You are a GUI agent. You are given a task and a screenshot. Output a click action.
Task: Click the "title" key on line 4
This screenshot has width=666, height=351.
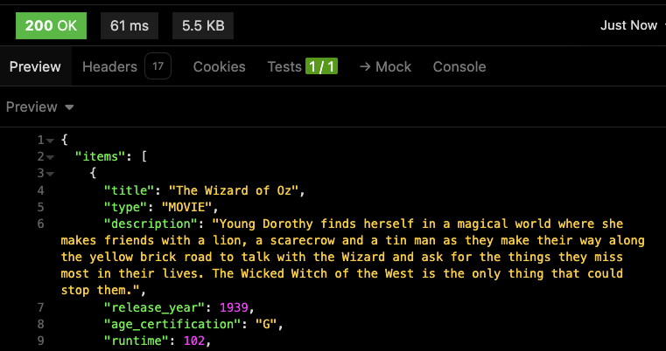click(x=130, y=190)
